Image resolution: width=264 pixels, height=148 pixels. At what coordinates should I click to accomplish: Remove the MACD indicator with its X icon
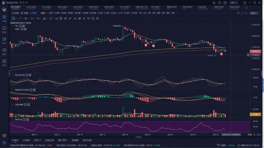coord(34,90)
